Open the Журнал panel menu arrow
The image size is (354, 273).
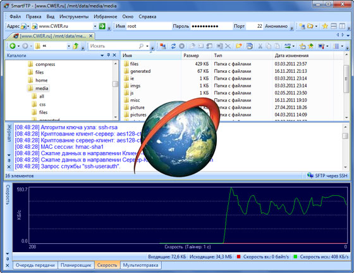pyautogui.click(x=9, y=155)
